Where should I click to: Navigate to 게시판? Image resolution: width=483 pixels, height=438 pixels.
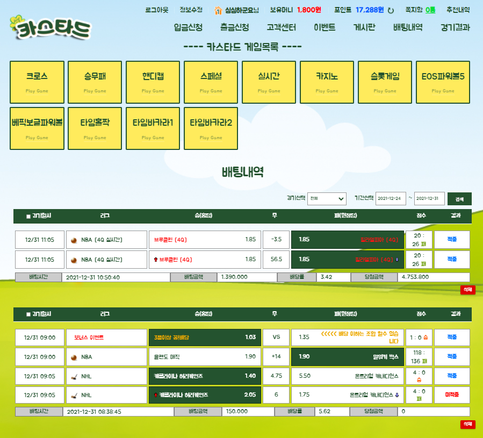[x=364, y=27]
